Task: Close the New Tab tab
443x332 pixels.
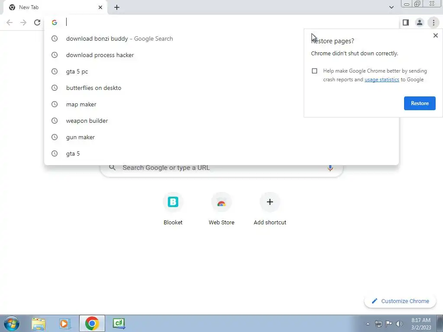Action: (x=100, y=7)
